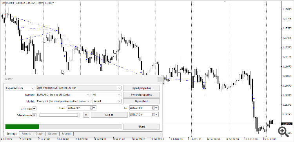Image resolution: width=294 pixels, height=142 pixels.
Task: Open the From date calendar picker
Action: 93,108
